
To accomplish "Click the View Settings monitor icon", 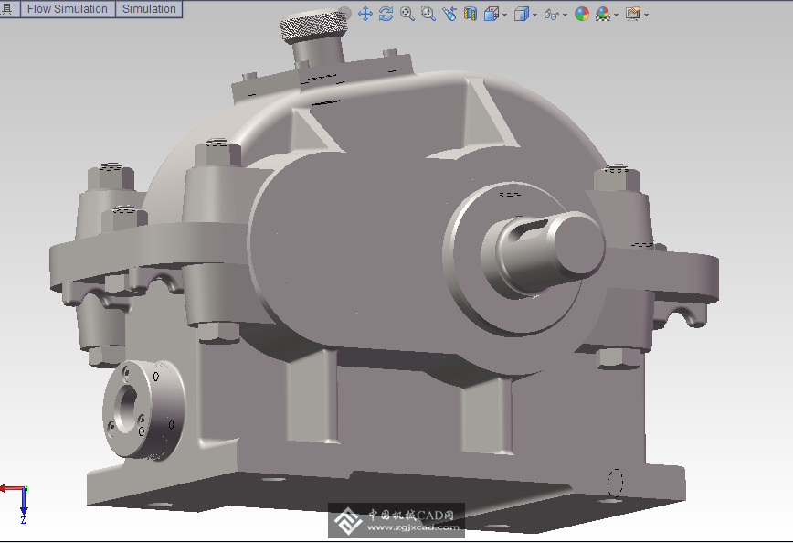I will point(632,14).
